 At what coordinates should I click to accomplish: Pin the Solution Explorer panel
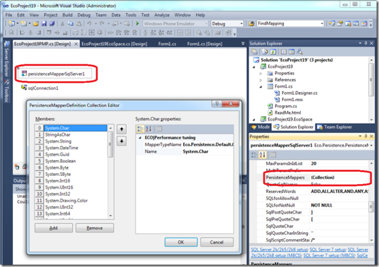pyautogui.click(x=366, y=43)
